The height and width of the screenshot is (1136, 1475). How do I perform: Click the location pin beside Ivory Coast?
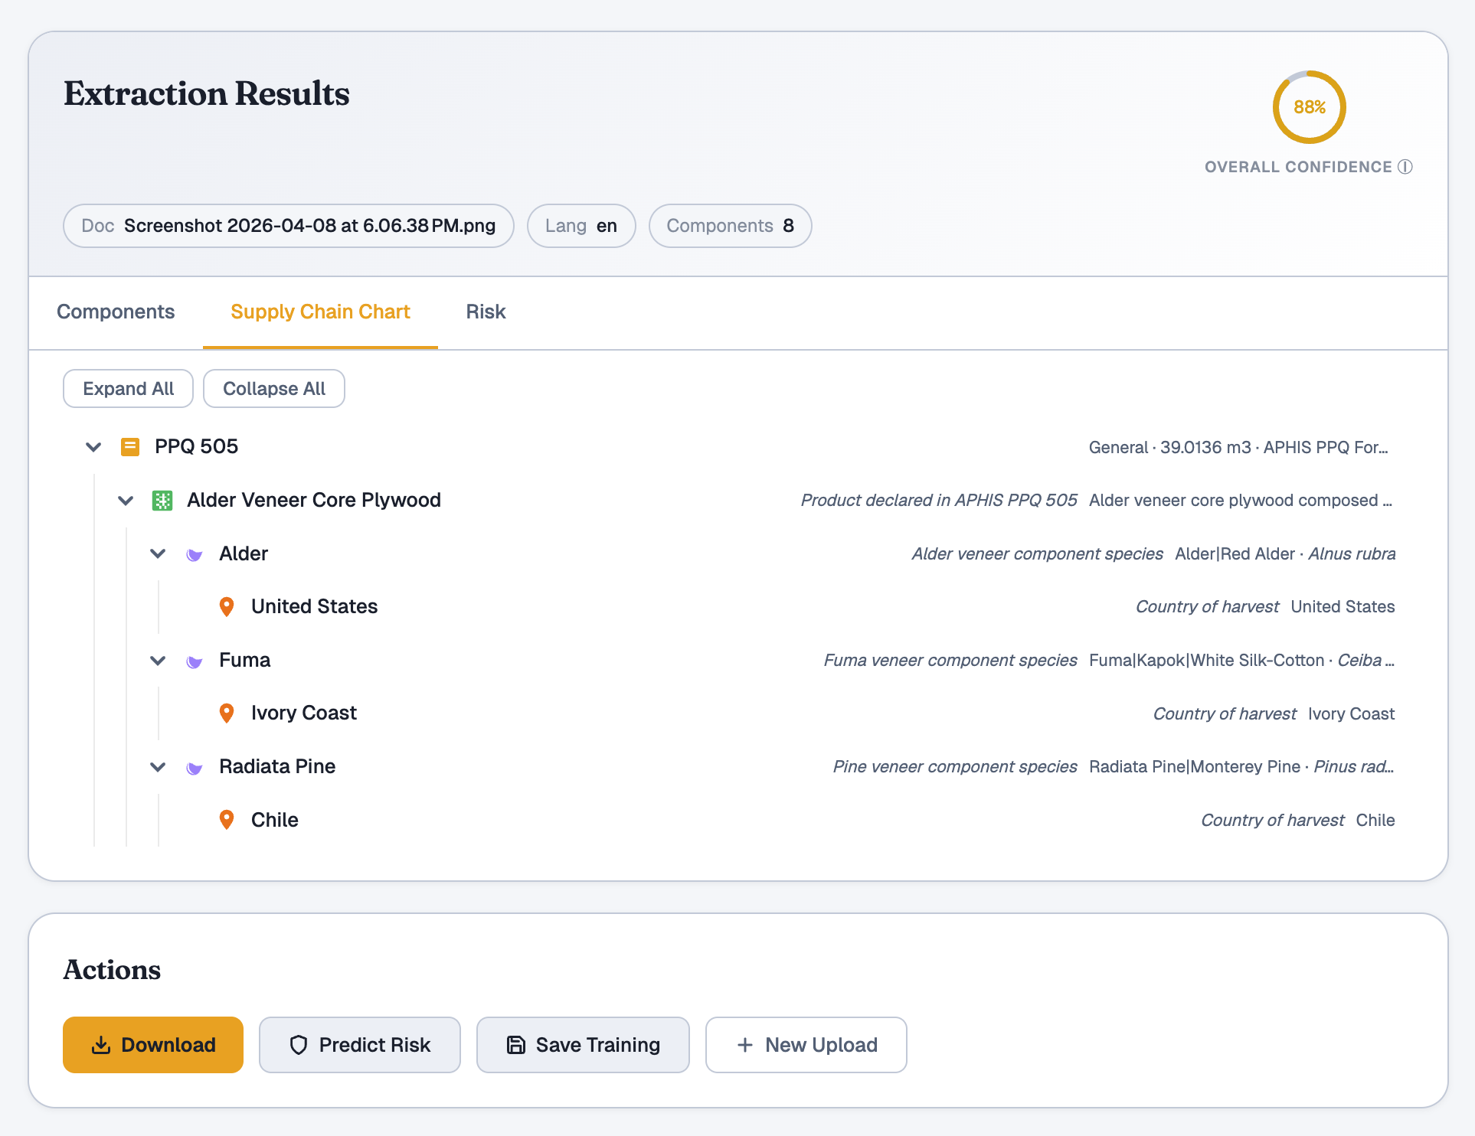(x=227, y=713)
